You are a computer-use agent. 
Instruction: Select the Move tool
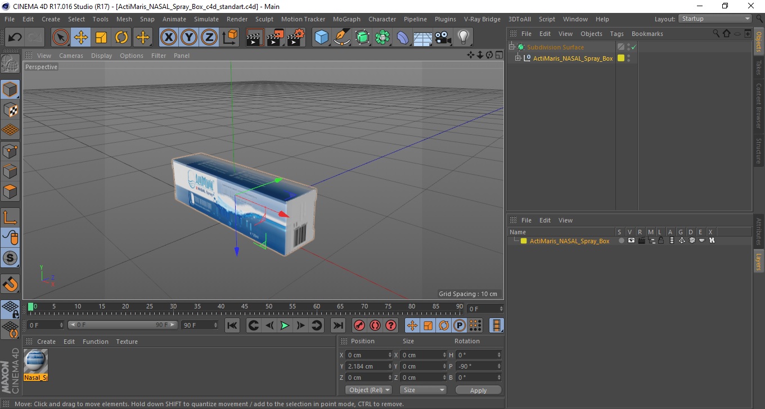pyautogui.click(x=81, y=38)
